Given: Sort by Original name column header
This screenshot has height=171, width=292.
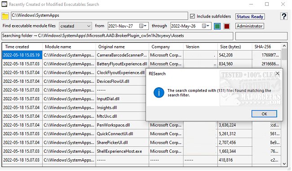Looking at the screenshot, I should point(122,47).
